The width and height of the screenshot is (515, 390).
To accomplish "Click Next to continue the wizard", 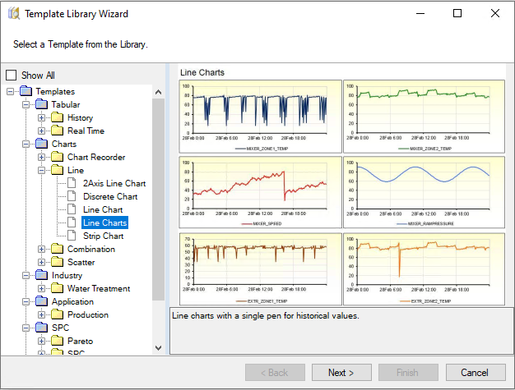I will coord(341,373).
